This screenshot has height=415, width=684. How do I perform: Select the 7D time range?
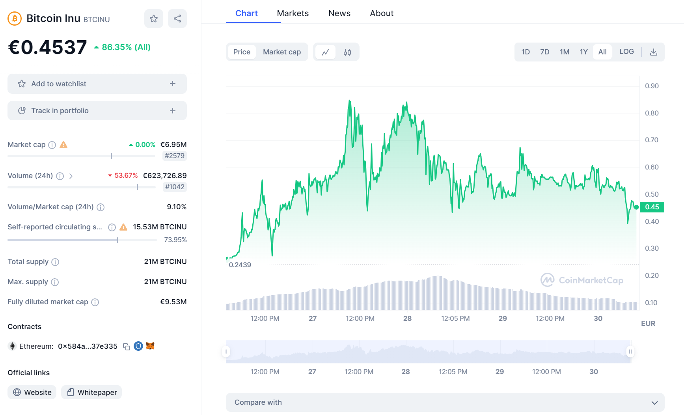pos(544,52)
